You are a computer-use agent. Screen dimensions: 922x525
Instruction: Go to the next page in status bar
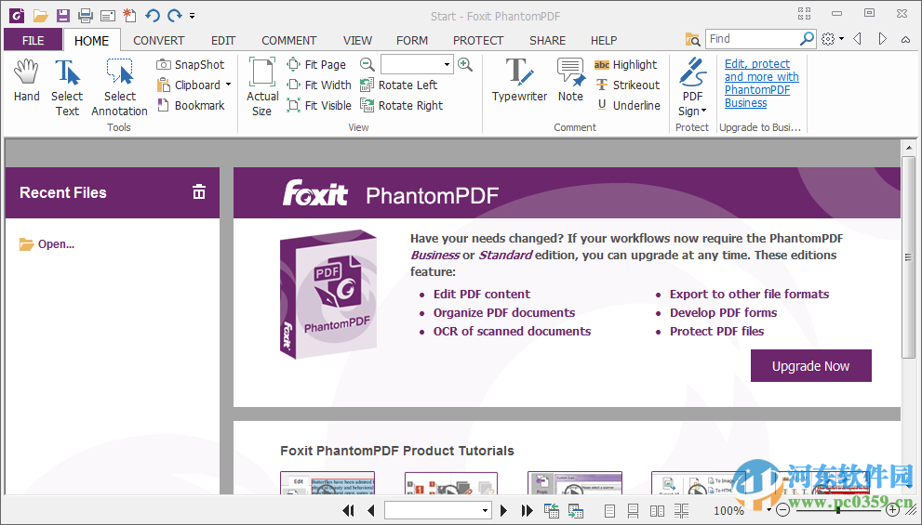click(x=503, y=510)
